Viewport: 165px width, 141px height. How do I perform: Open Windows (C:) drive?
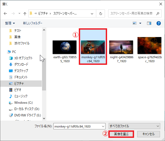[x=24, y=103]
